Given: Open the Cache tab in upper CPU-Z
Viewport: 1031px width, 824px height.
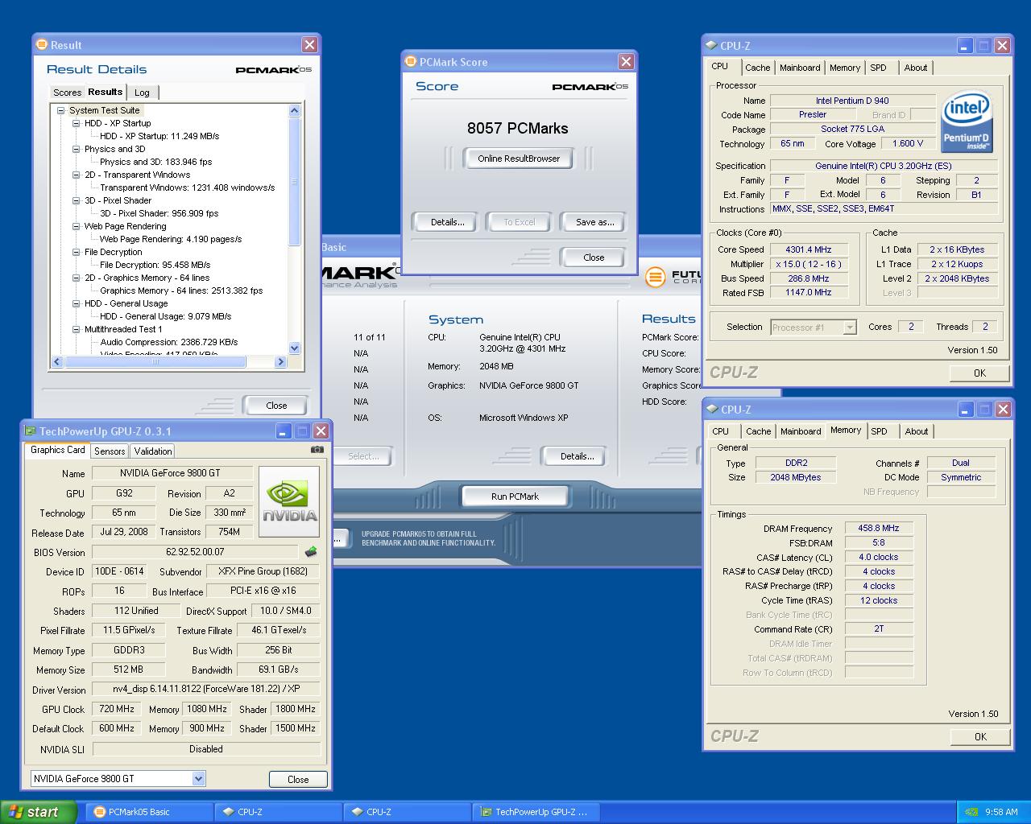Looking at the screenshot, I should point(757,68).
